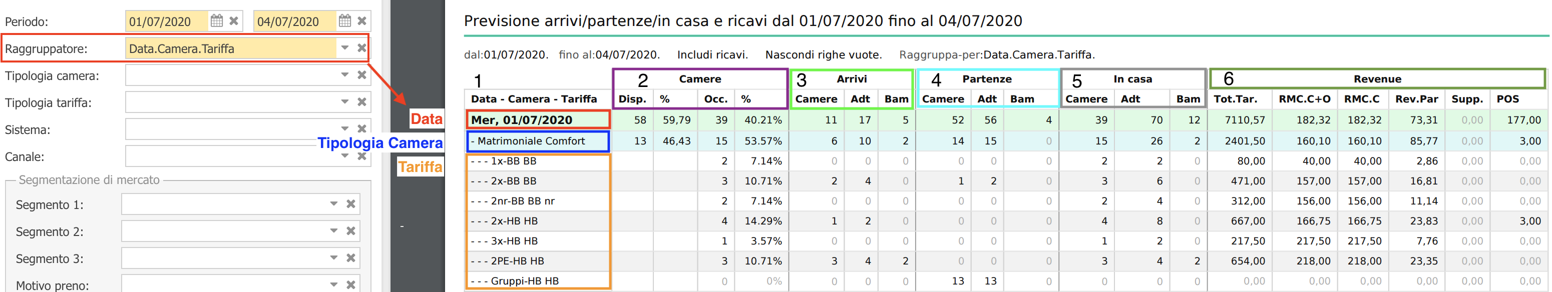Clear the Tipologia camera field
Image resolution: width=1552 pixels, height=292 pixels.
point(362,75)
